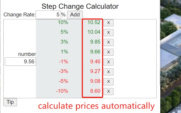Viewport: 181px width, 113px height.
Task: Click the green 3% percentage label
Action: [64, 42]
